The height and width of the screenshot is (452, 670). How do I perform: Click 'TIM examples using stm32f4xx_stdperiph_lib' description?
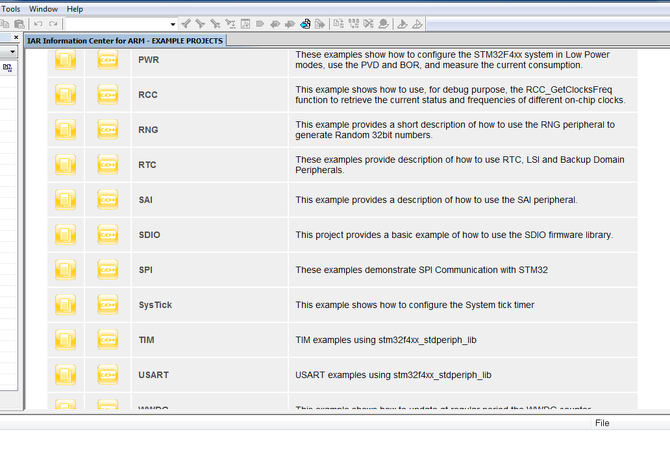point(386,340)
